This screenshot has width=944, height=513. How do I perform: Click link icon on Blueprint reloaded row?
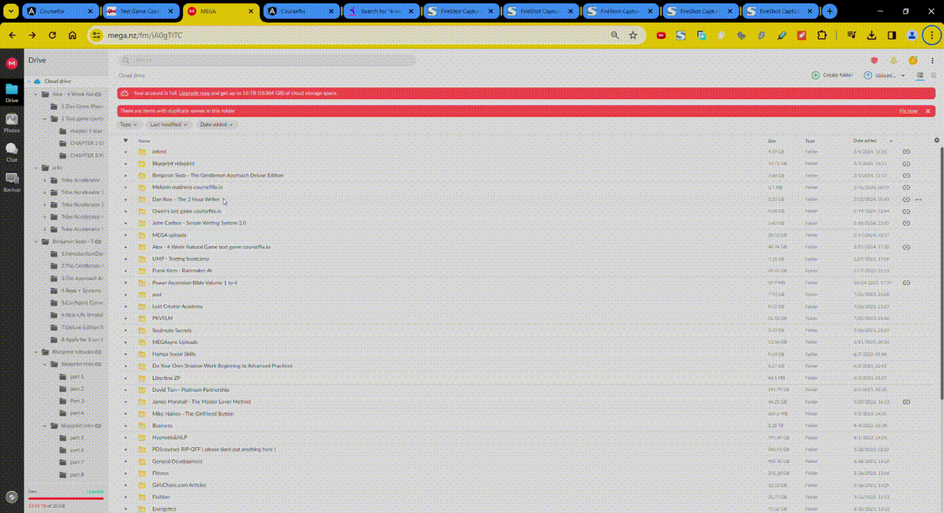(906, 164)
